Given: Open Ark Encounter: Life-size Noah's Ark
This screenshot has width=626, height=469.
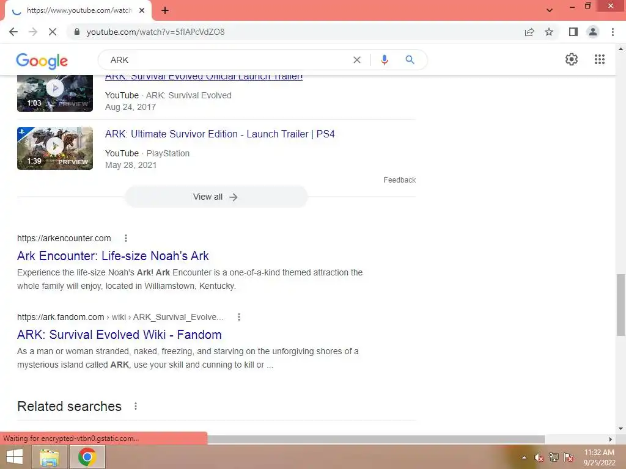Looking at the screenshot, I should pos(113,256).
